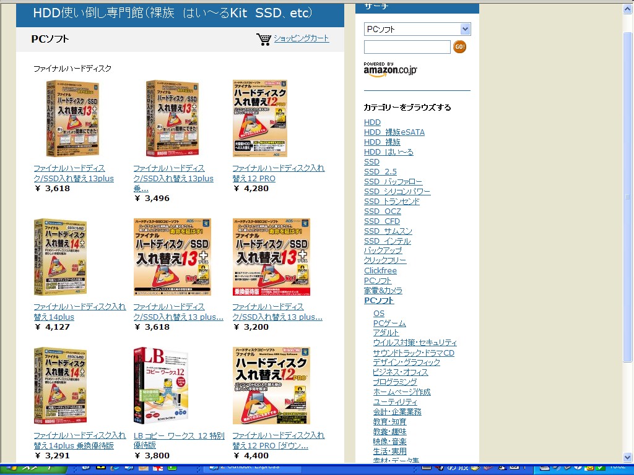Open link ファイナルハードディスク入れ替え12 PRO at ¥4,280
Screen dimensions: 634x475
279,173
